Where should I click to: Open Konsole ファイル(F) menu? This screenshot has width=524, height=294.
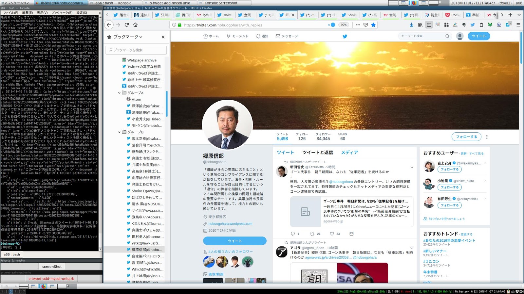(10, 13)
